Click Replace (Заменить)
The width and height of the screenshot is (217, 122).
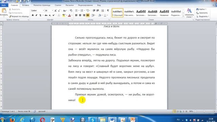(x=202, y=13)
